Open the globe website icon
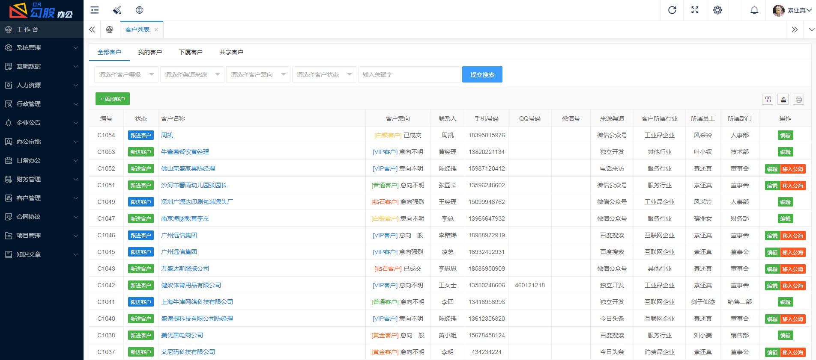The height and width of the screenshot is (360, 816). pos(140,10)
